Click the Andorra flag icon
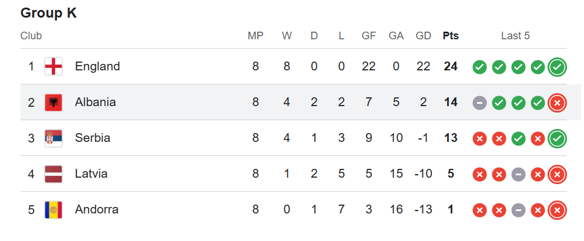Viewport: 584px width, 241px height. [53, 210]
